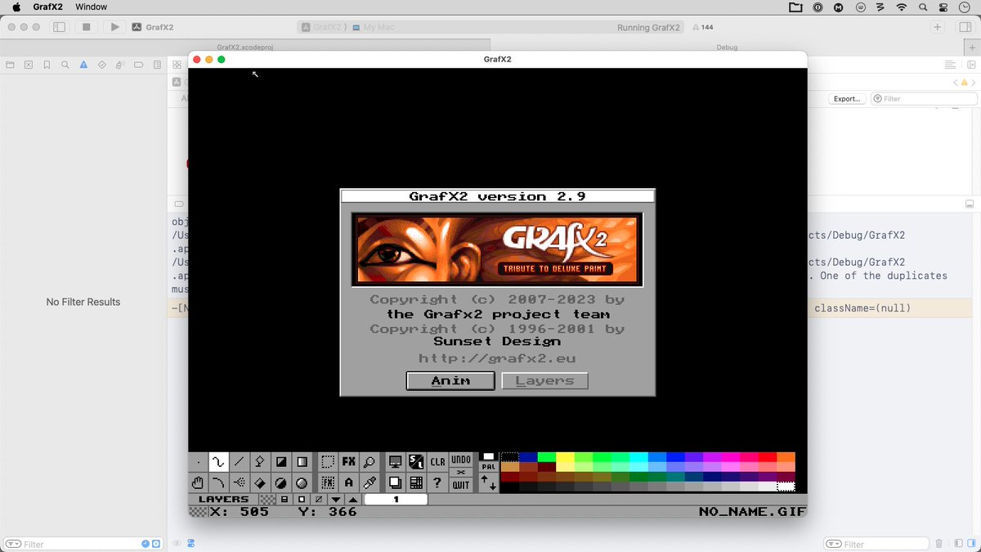The height and width of the screenshot is (552, 981).
Task: Swap colors with the up-down arrows icon
Action: [x=488, y=483]
